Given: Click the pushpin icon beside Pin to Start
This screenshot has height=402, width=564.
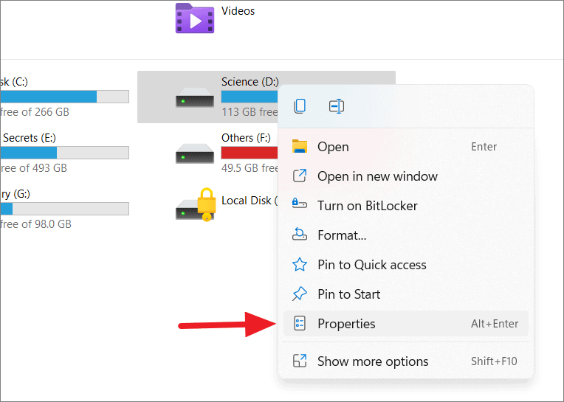Looking at the screenshot, I should click(x=300, y=294).
